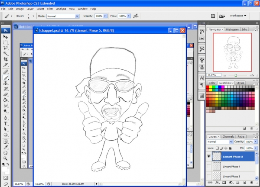Screen dimensions: 260x187
Task: Select the Lasso tool
Action: pyautogui.click(x=6, y=48)
